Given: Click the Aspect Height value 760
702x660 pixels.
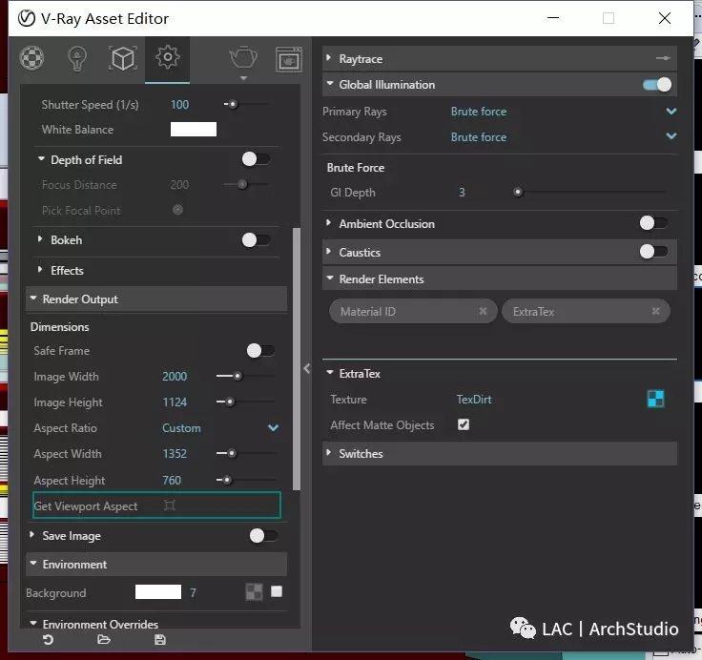Looking at the screenshot, I should click(172, 480).
